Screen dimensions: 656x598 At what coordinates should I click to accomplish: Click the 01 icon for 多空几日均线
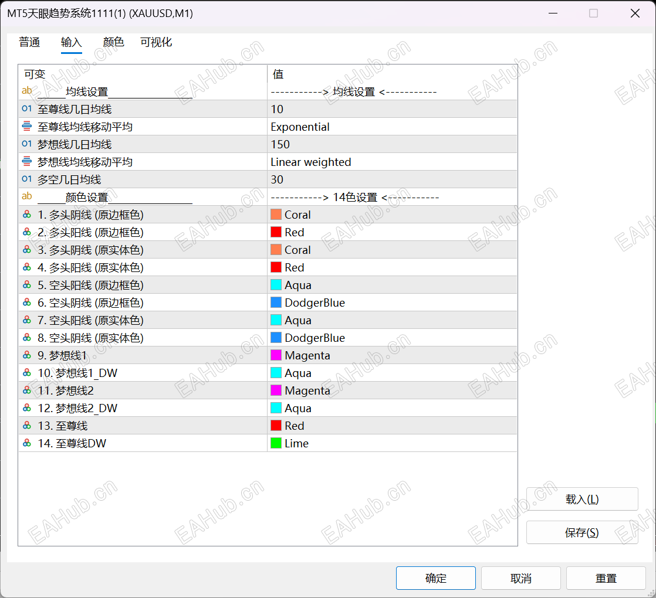point(27,179)
